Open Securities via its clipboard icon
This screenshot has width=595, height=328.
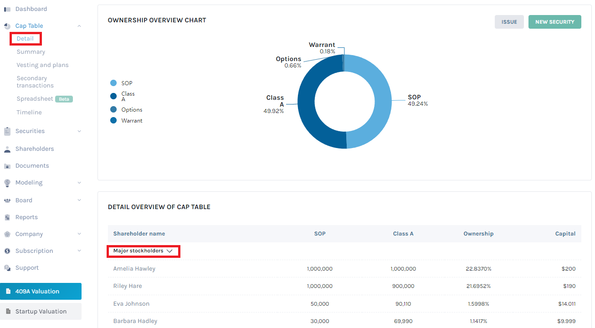coord(7,131)
